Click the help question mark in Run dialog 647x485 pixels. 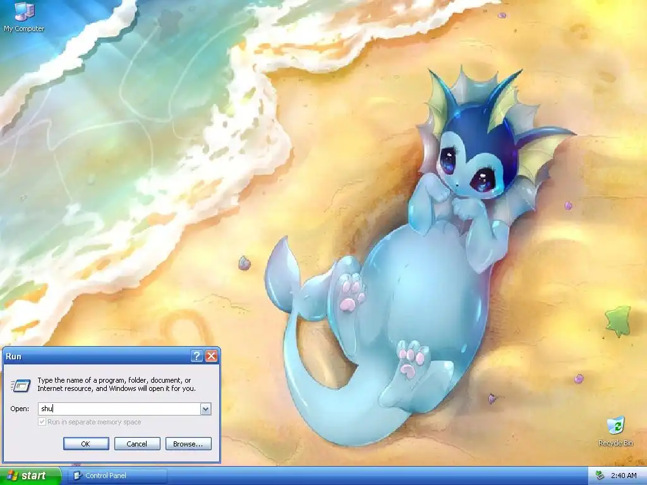tap(197, 356)
